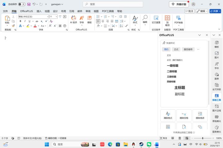Screen dimensions: 223x148
Task: Open the 批注 comments button
Action: click(x=190, y=11)
